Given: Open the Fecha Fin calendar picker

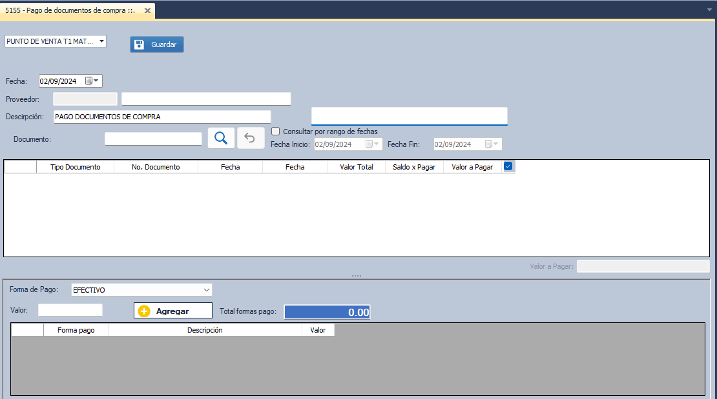Looking at the screenshot, I should [491, 144].
